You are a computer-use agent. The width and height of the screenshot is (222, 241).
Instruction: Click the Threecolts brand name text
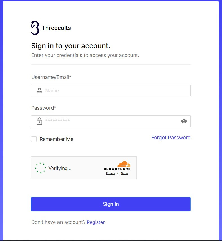click(56, 28)
